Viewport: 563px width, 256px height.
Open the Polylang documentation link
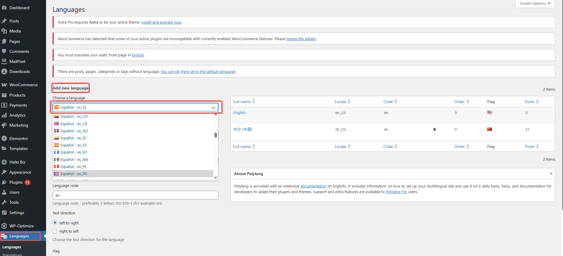coord(313,186)
